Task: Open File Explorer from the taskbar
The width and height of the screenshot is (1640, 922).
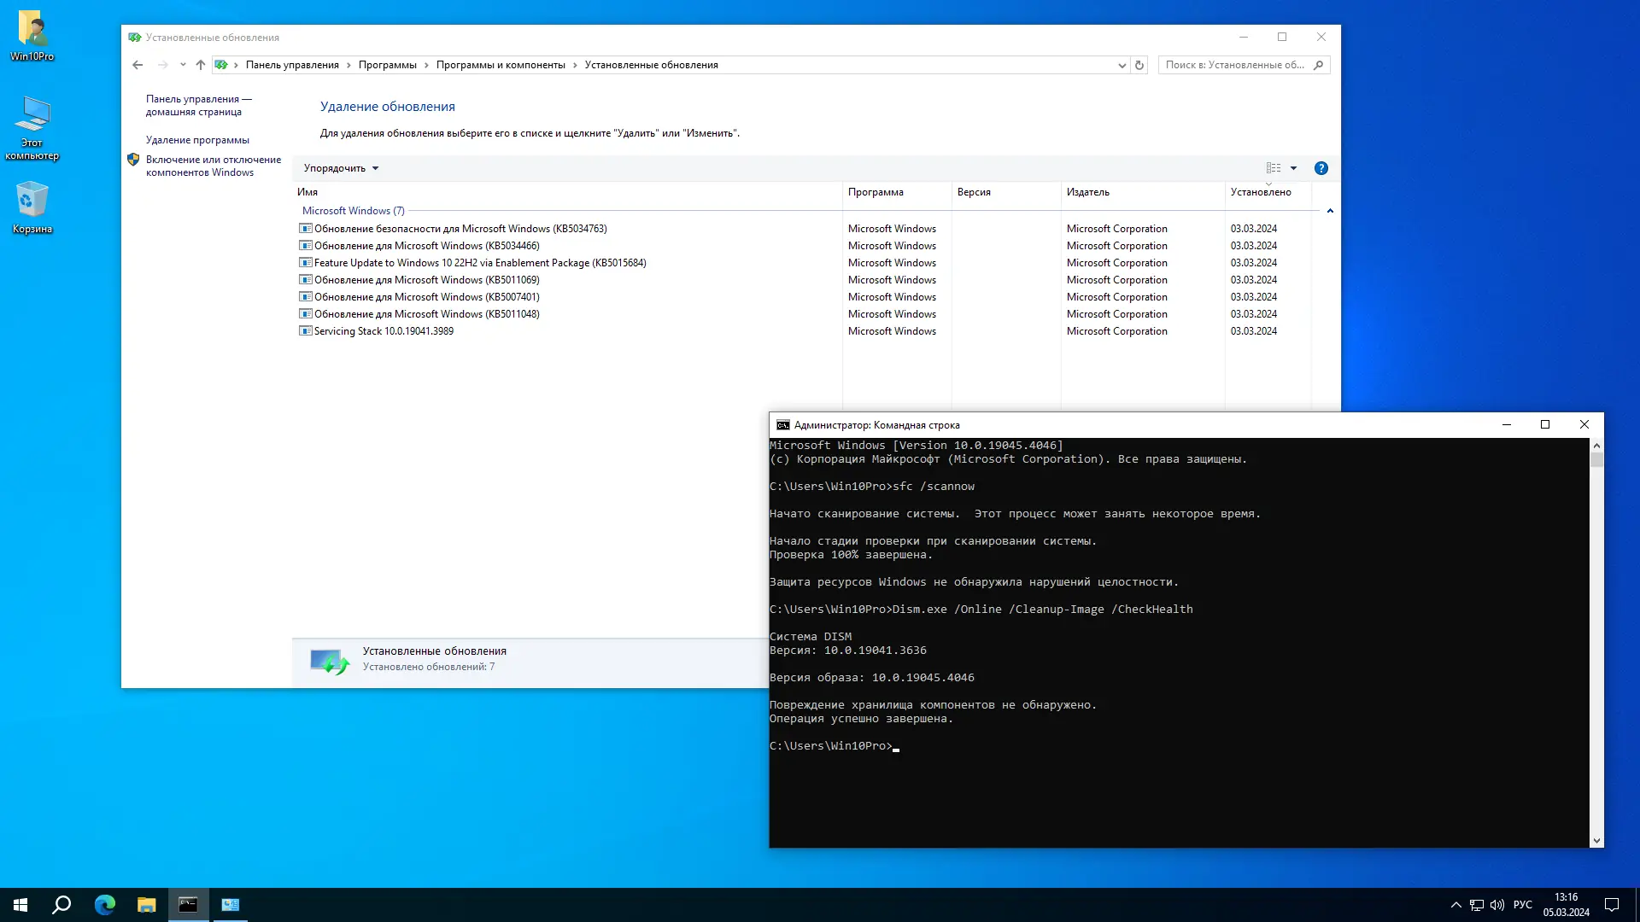Action: pyautogui.click(x=146, y=904)
